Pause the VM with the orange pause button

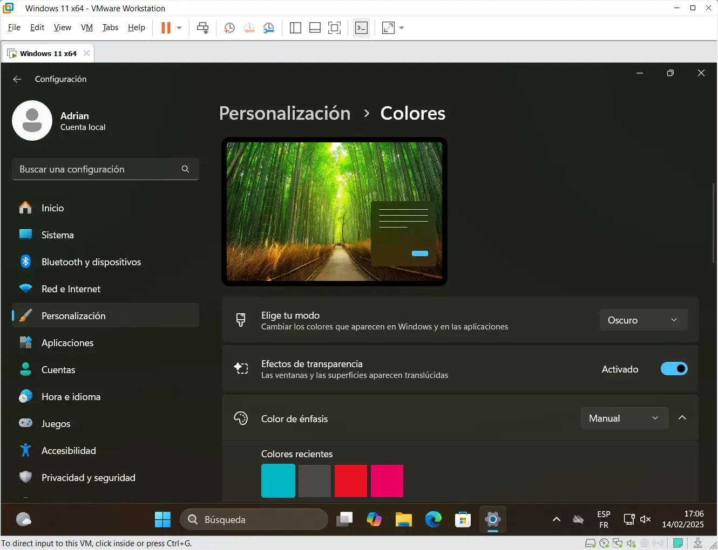166,28
